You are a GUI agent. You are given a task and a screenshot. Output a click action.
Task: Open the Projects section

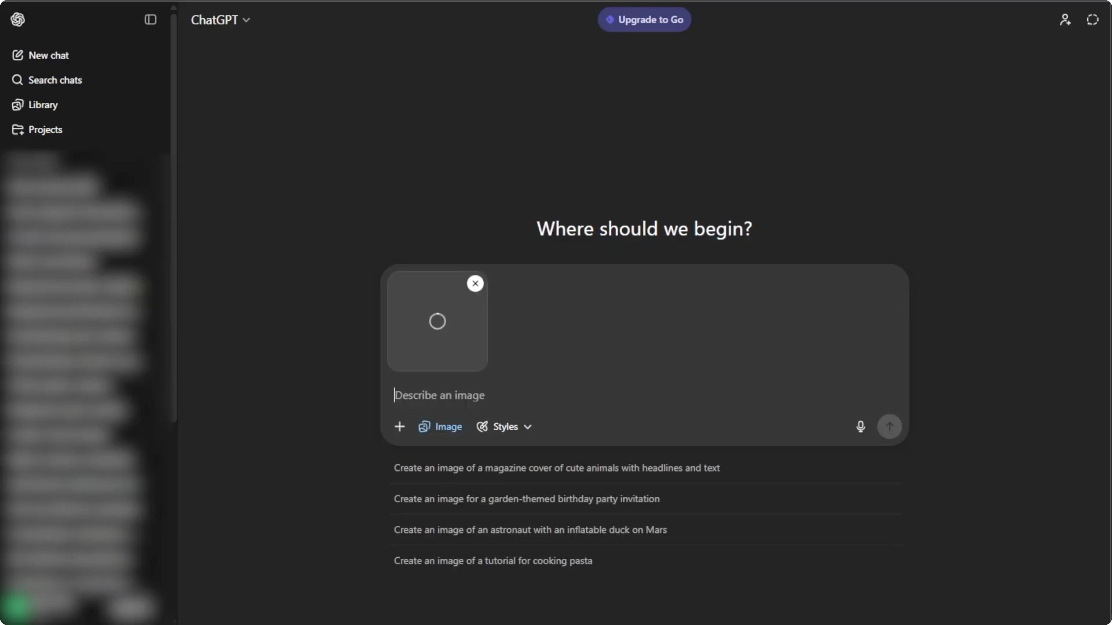[37, 130]
